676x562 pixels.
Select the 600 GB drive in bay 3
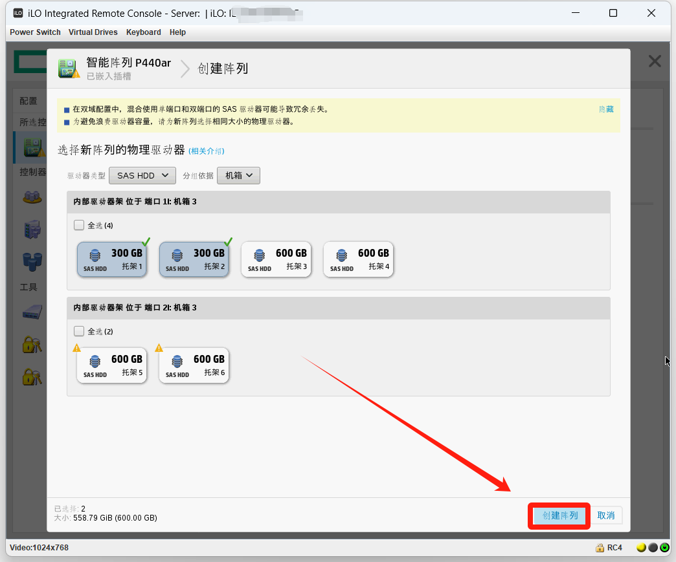[x=276, y=259]
